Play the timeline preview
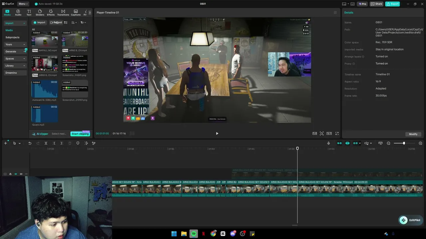426x239 pixels. tap(217, 133)
